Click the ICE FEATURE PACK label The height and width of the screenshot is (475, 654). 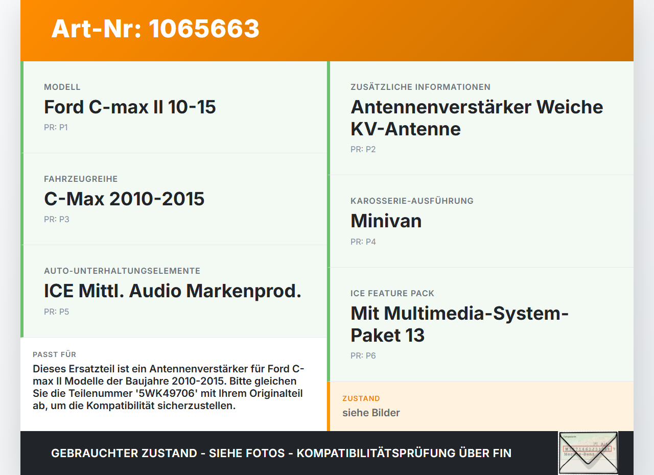(x=392, y=293)
